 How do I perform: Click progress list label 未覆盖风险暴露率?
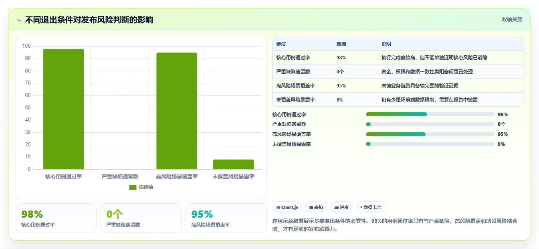coord(291,144)
